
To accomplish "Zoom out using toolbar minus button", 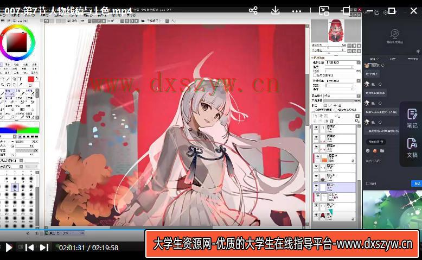I will (94, 21).
